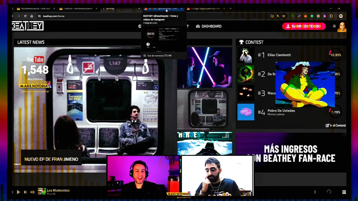The height and width of the screenshot is (201, 358).
Task: Open the Heroes news thumbnail
Action: tap(204, 143)
